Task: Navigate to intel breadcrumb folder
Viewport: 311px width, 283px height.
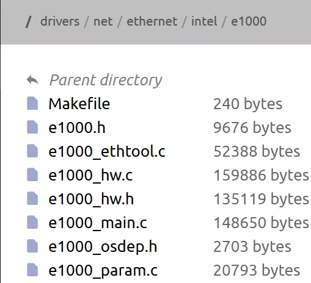Action: click(204, 21)
